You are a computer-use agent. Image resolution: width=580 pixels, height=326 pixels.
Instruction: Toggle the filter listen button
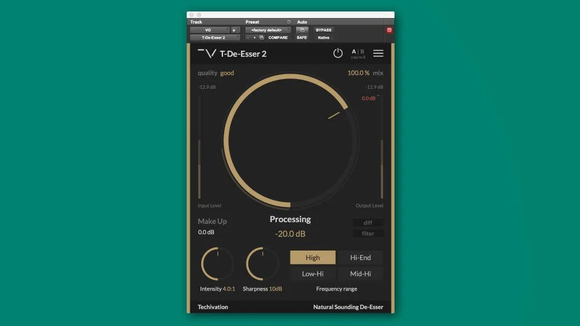(x=368, y=234)
